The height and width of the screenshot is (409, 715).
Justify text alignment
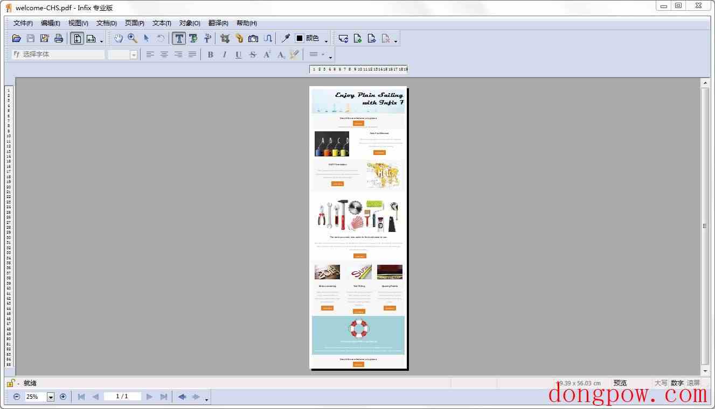pyautogui.click(x=192, y=54)
